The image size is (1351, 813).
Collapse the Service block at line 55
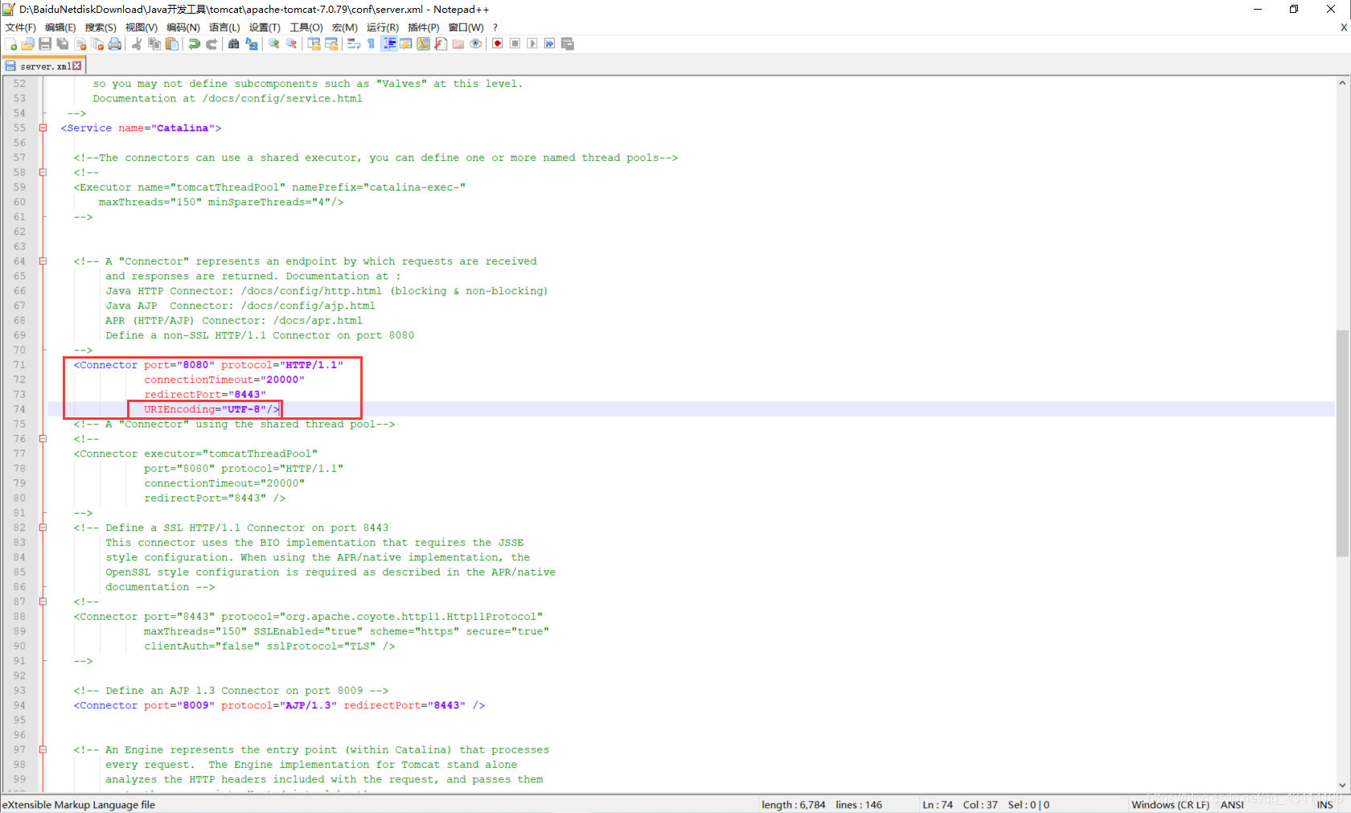click(43, 128)
